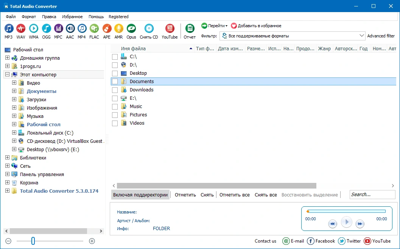Pick the Opus format icon
This screenshot has width=400, height=249.
pos(131,28)
